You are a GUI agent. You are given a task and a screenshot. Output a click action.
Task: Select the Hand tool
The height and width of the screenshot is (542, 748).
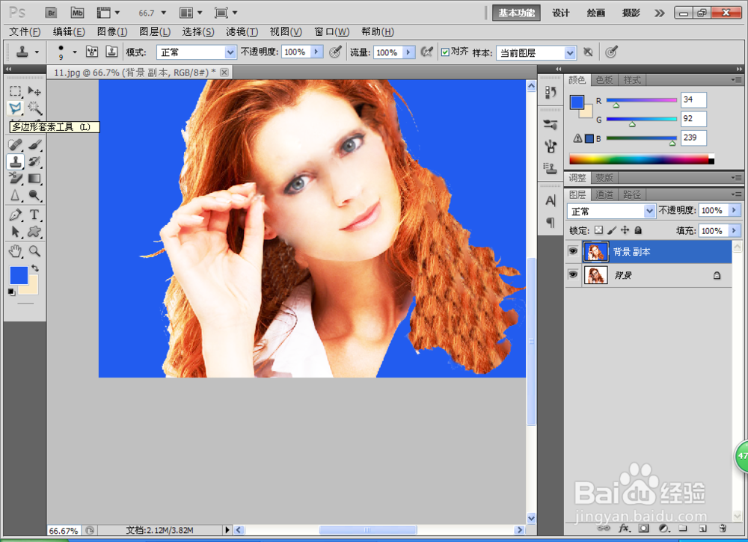15,251
